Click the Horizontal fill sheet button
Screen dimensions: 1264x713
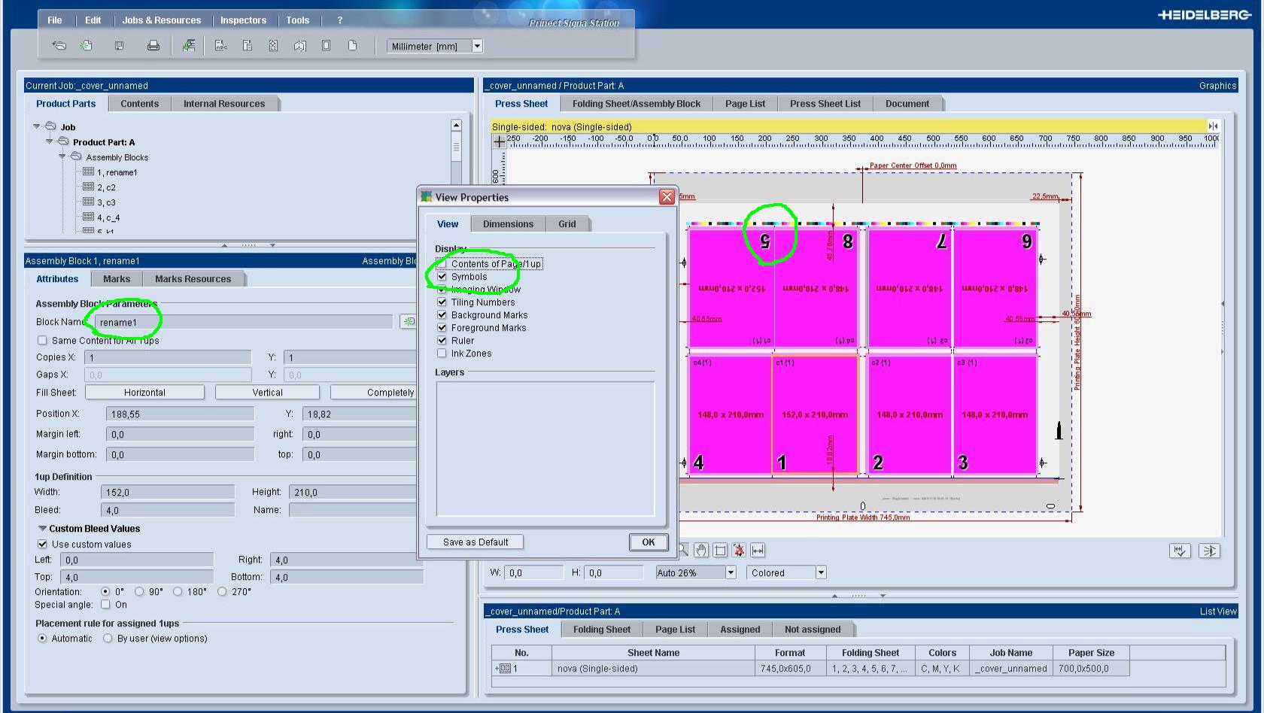(x=144, y=393)
